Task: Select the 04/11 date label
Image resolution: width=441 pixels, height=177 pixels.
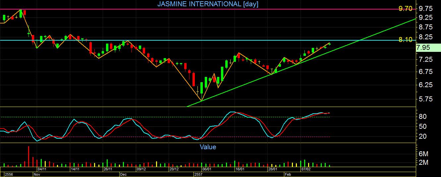Action: (42, 169)
